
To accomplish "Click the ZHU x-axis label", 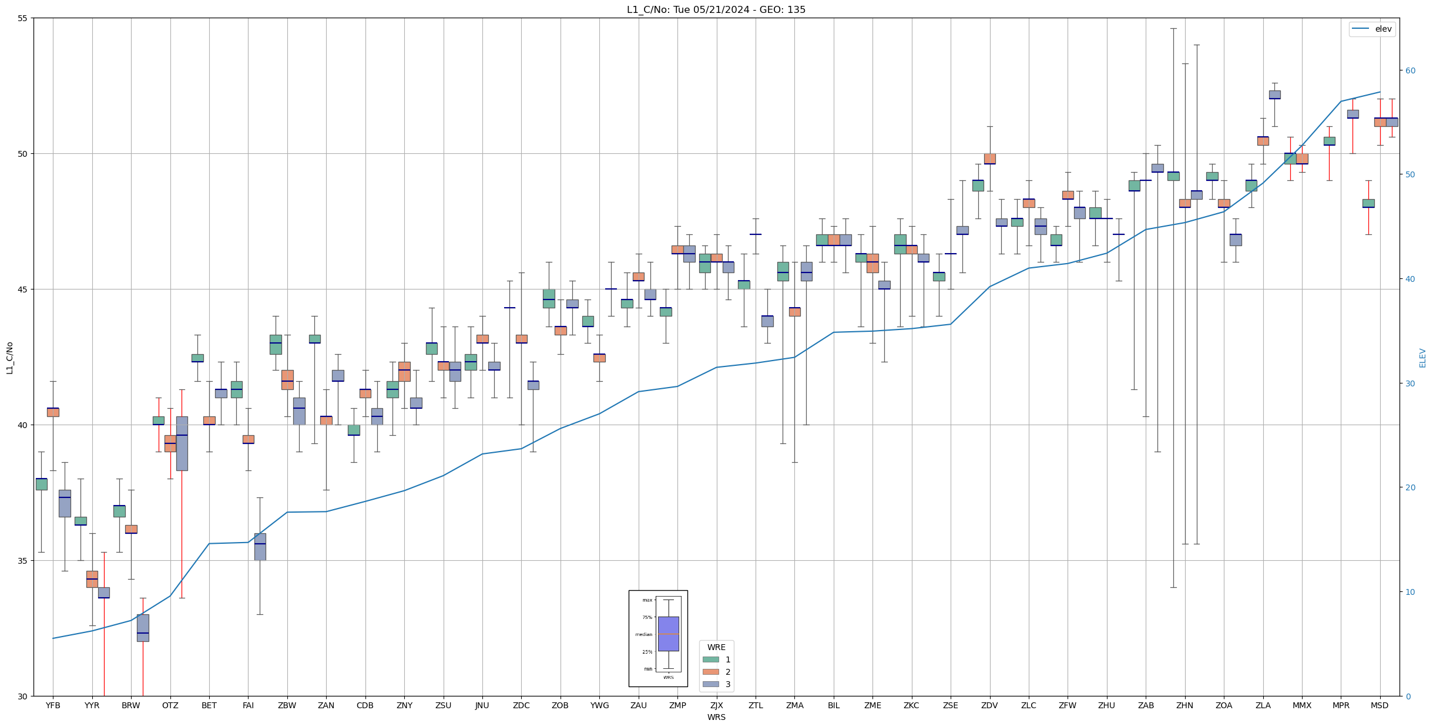I will [x=1107, y=705].
